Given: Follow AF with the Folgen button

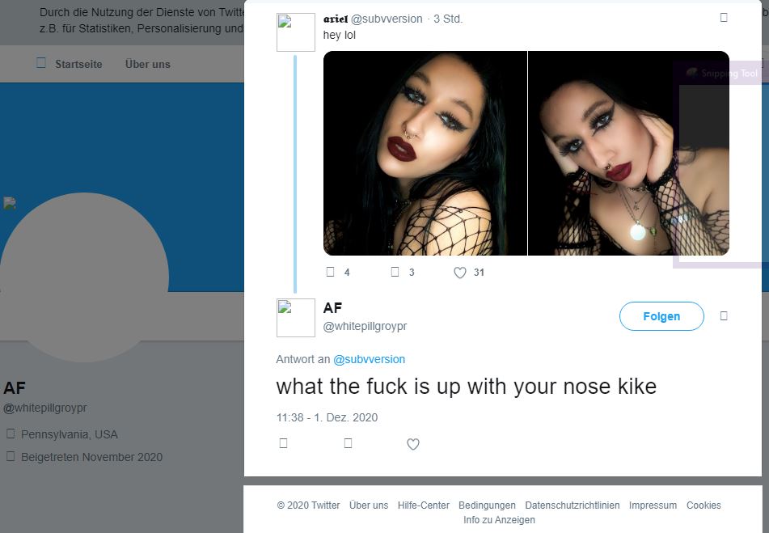Looking at the screenshot, I should pos(661,316).
